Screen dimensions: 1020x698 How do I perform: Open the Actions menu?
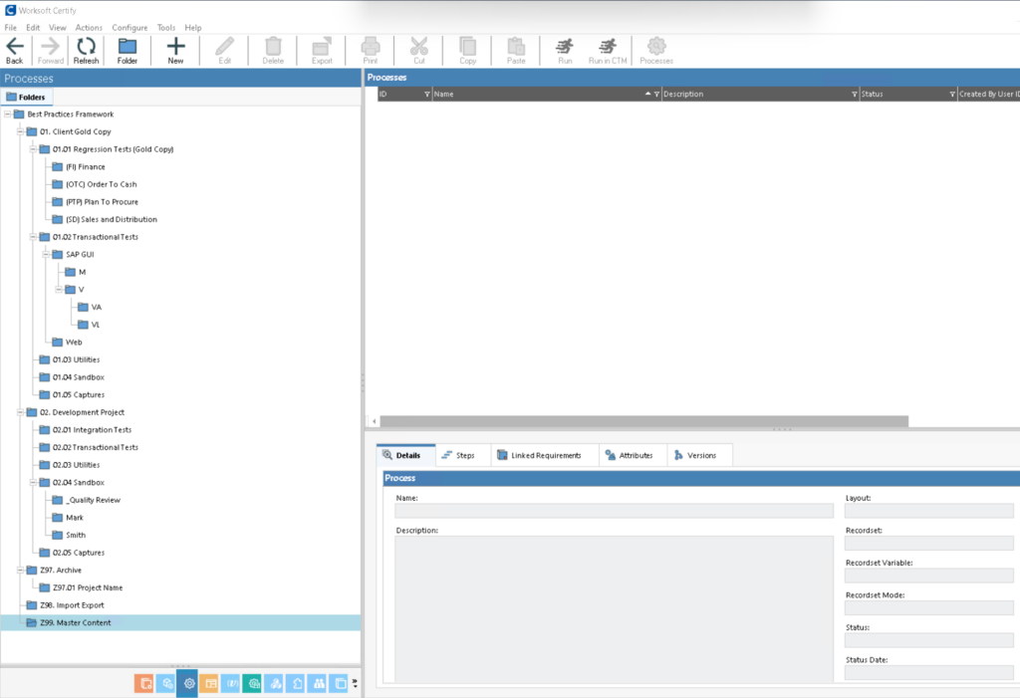[x=89, y=27]
